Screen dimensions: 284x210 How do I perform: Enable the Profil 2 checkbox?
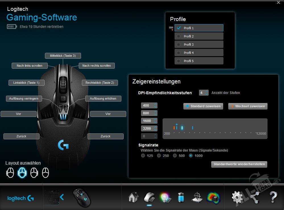click(x=179, y=36)
